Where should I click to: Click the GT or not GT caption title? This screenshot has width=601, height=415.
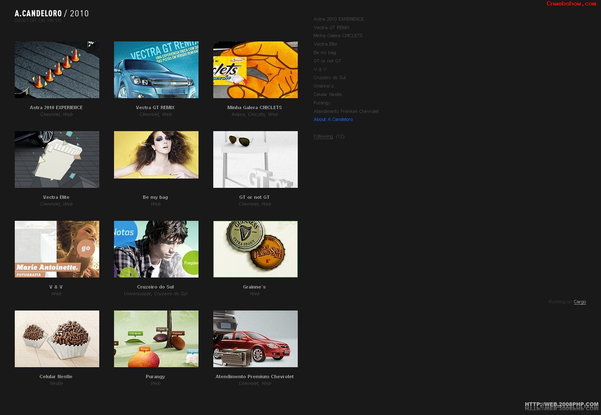[254, 197]
